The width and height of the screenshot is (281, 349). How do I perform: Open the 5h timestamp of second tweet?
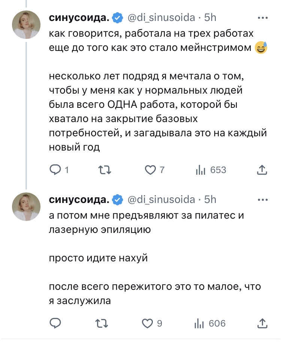[210, 199]
